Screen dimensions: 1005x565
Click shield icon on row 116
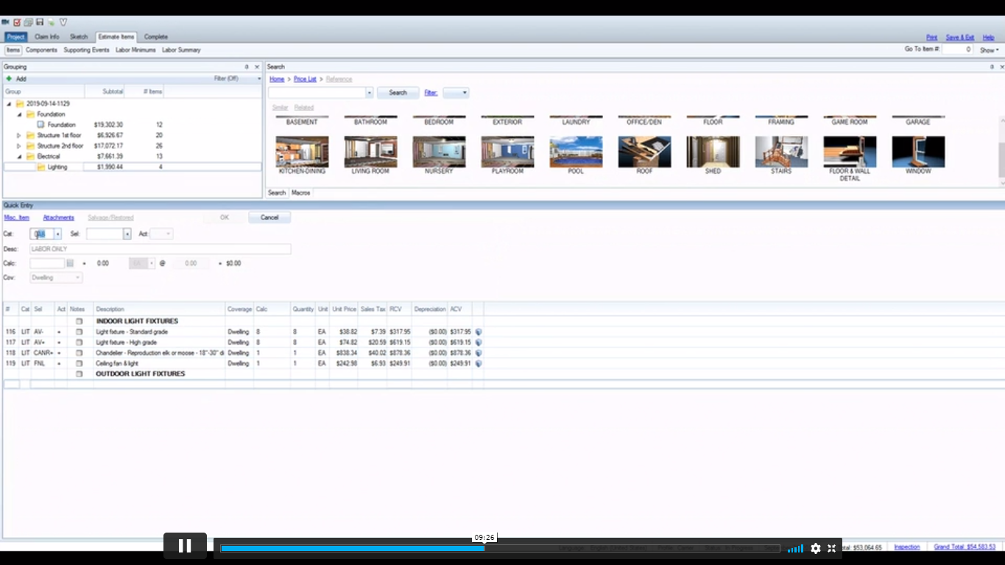point(479,332)
